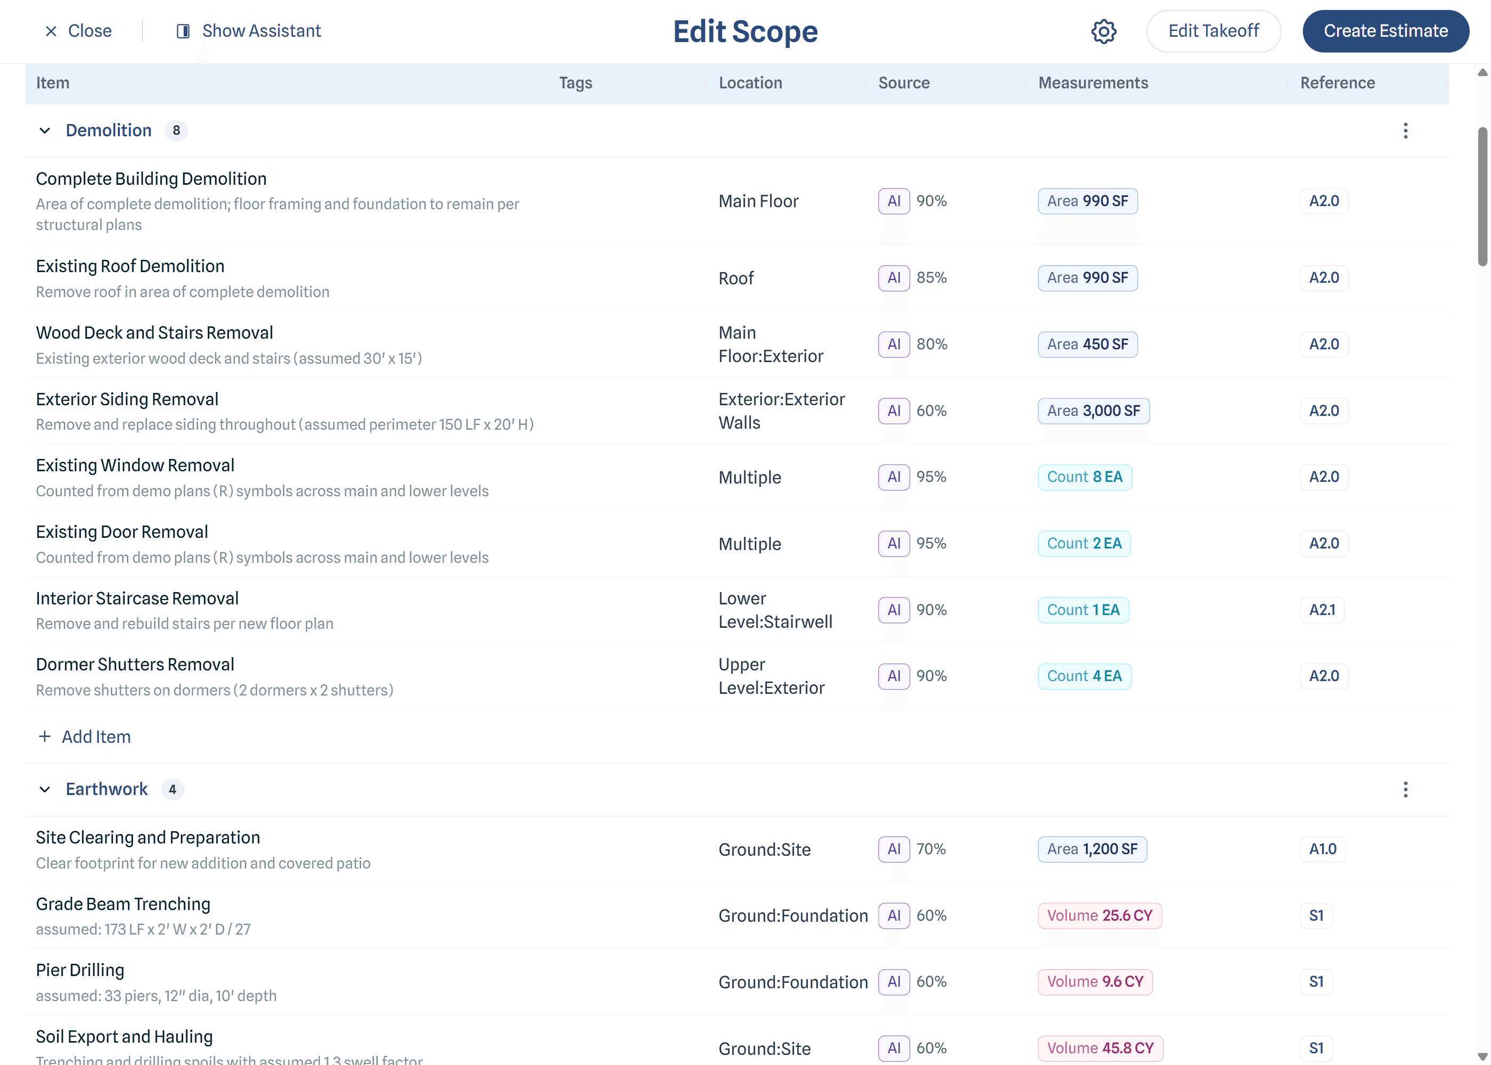Click the Close X icon
The height and width of the screenshot is (1065, 1491).
pos(51,31)
